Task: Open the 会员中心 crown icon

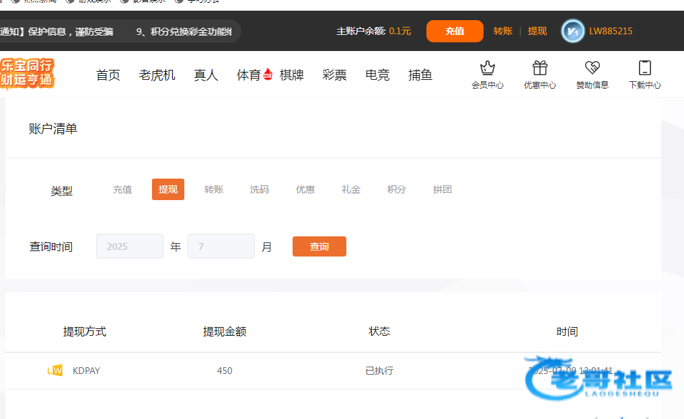Action: point(487,68)
